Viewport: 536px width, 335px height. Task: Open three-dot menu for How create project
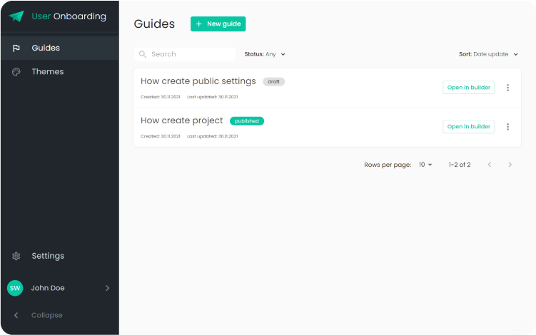coord(508,127)
